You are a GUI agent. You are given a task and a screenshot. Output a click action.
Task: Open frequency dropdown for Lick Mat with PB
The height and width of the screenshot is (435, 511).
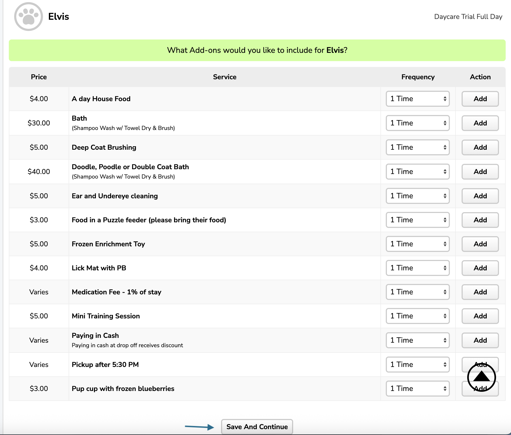click(x=418, y=268)
